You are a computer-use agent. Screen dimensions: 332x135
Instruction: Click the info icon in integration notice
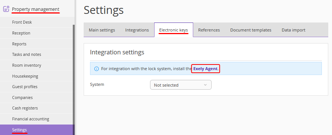(x=96, y=69)
